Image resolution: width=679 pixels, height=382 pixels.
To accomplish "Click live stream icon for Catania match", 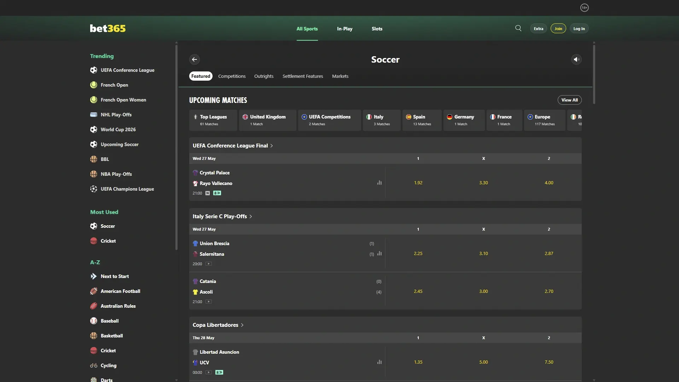I will pyautogui.click(x=209, y=302).
